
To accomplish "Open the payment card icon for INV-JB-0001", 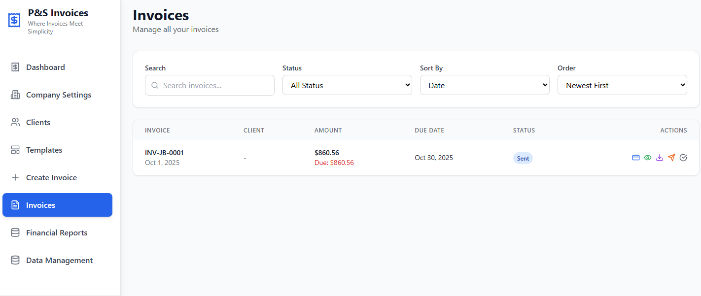I will 636,158.
